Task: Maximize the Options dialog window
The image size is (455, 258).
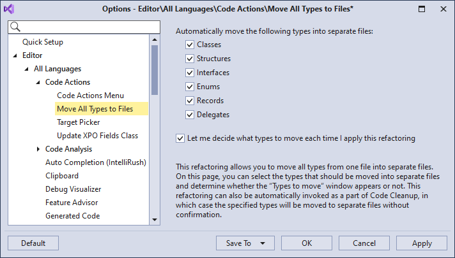Action: pyautogui.click(x=420, y=10)
